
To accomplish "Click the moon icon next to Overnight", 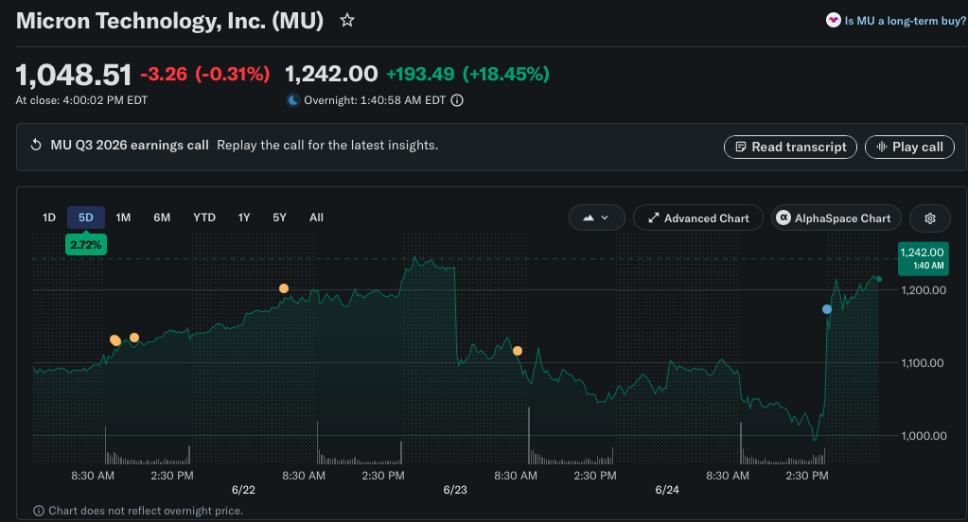I will click(x=292, y=100).
